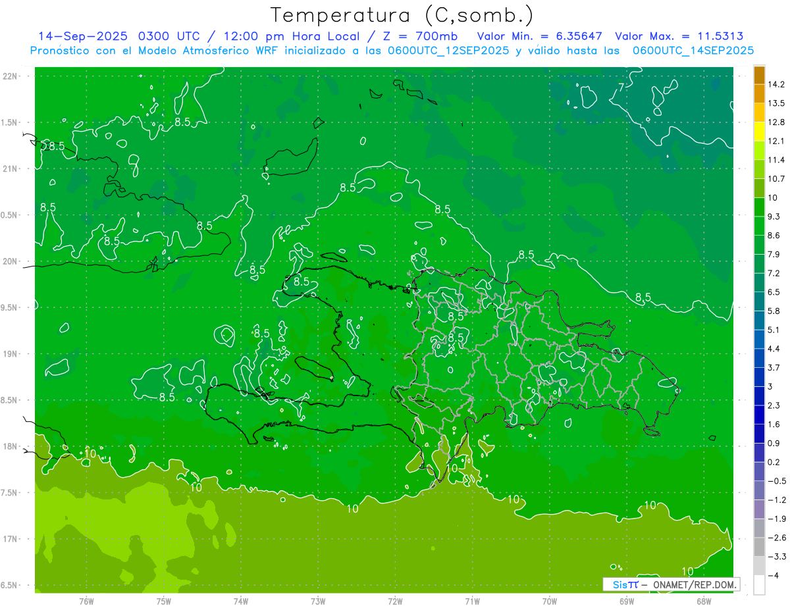Click the '10.7' legend value

[x=777, y=179]
